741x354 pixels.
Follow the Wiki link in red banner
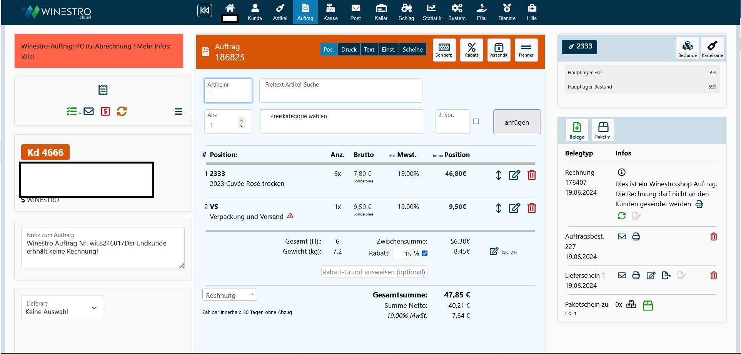pyautogui.click(x=28, y=57)
